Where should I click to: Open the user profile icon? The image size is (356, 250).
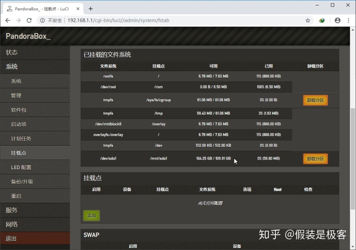click(338, 20)
